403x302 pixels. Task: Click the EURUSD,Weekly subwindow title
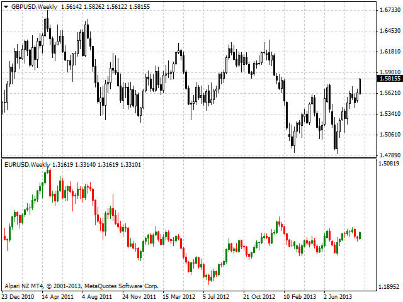[x=27, y=165]
